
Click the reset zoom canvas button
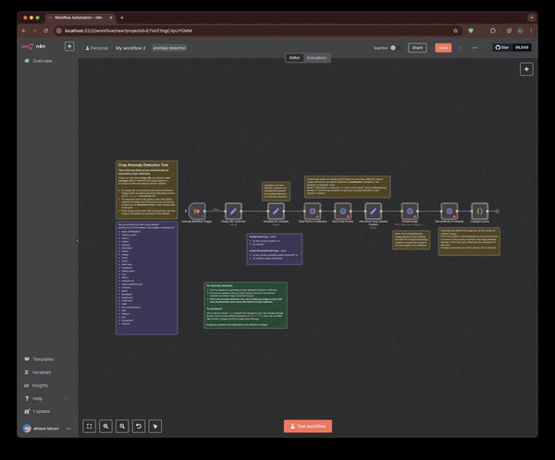click(x=139, y=426)
